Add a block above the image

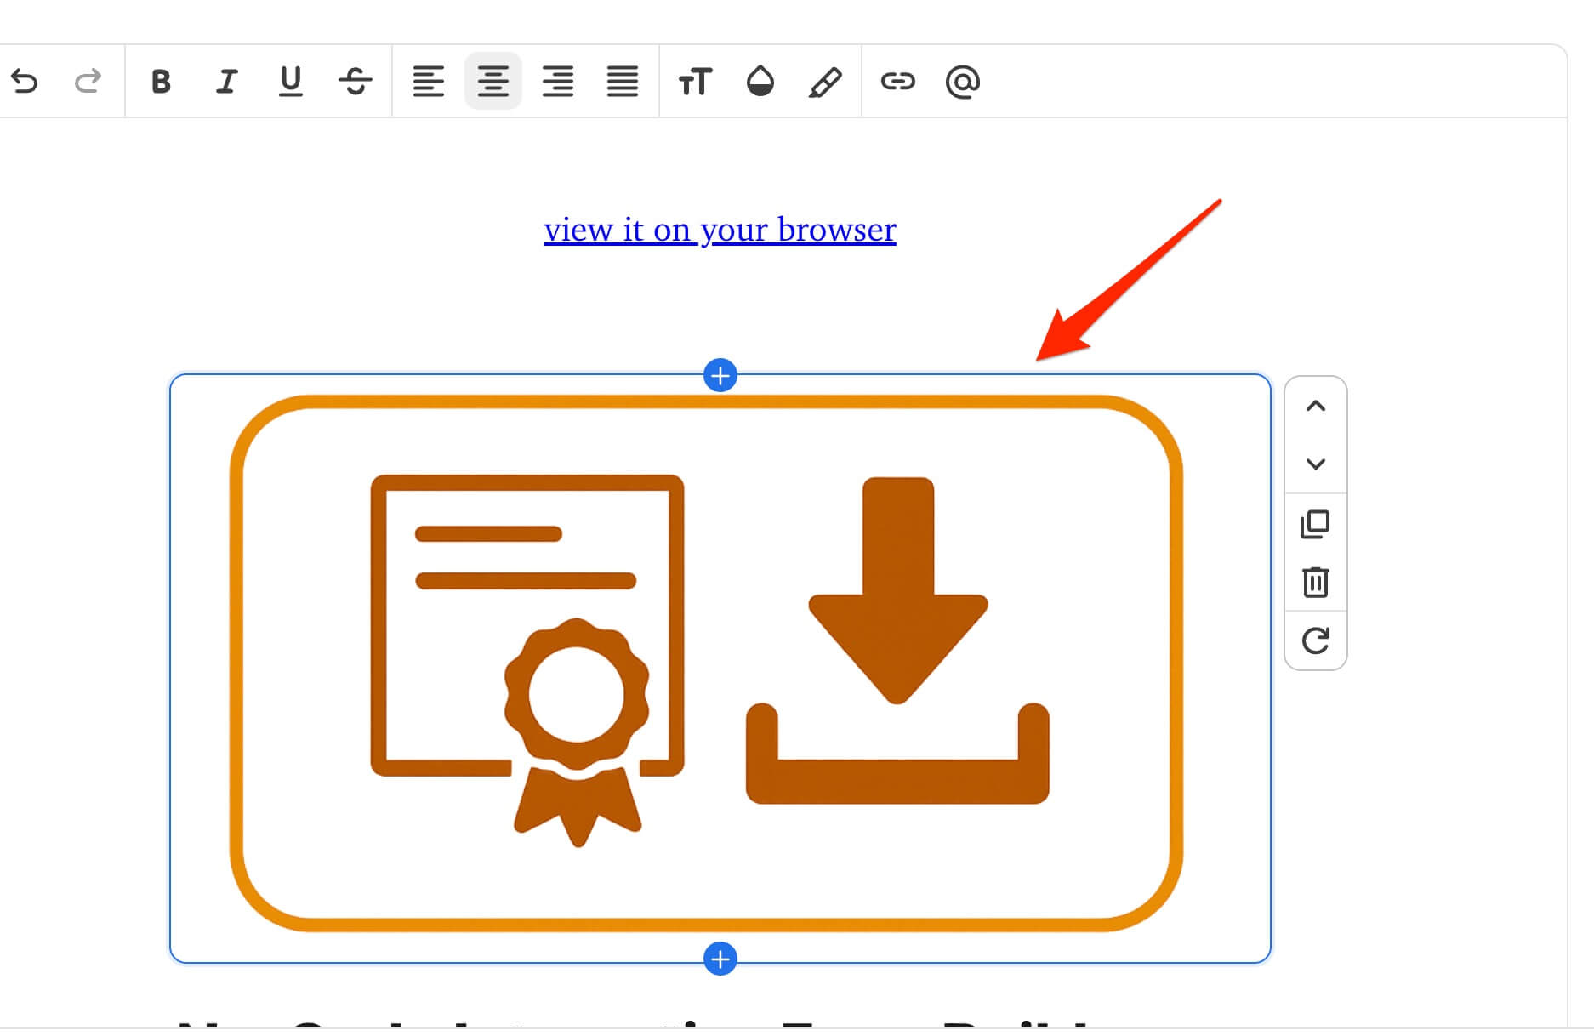click(720, 375)
